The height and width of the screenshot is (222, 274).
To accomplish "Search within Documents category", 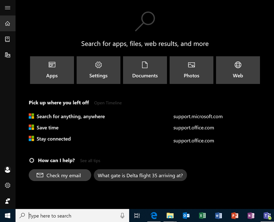I will (145, 70).
